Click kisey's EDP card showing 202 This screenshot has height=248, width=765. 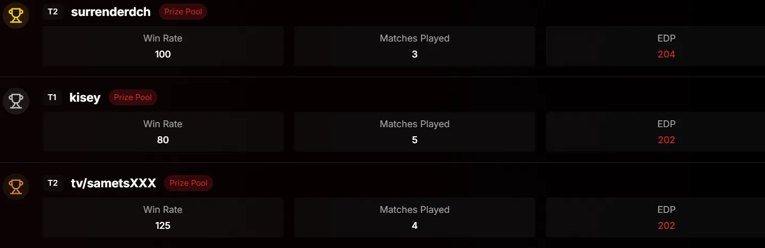[x=656, y=132]
